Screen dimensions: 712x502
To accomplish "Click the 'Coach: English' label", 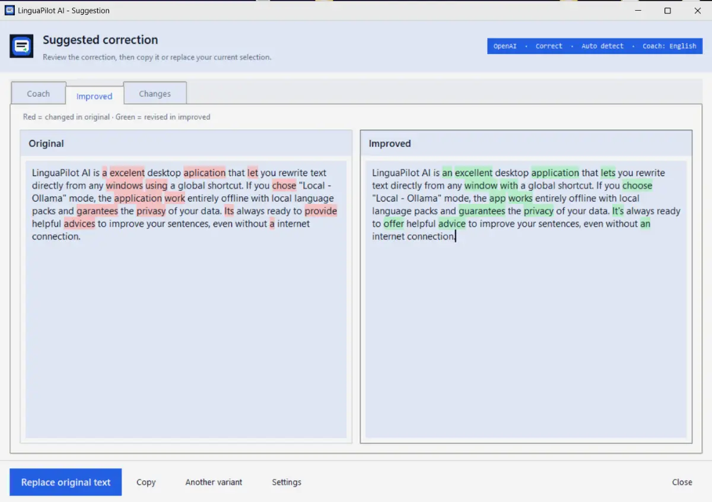I will pyautogui.click(x=669, y=46).
